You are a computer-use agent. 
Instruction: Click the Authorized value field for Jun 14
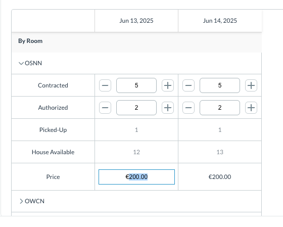pos(220,108)
